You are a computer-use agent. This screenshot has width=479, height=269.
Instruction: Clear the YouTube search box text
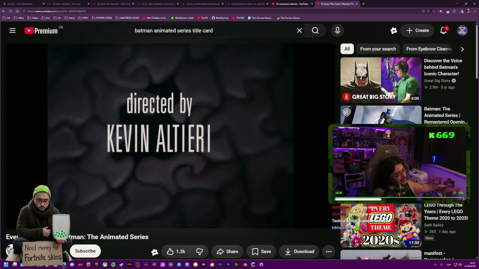pos(299,31)
